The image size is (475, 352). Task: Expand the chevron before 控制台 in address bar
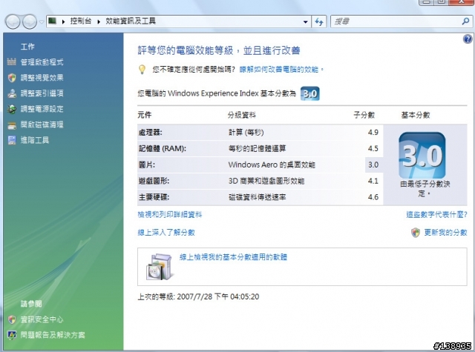[x=63, y=21]
